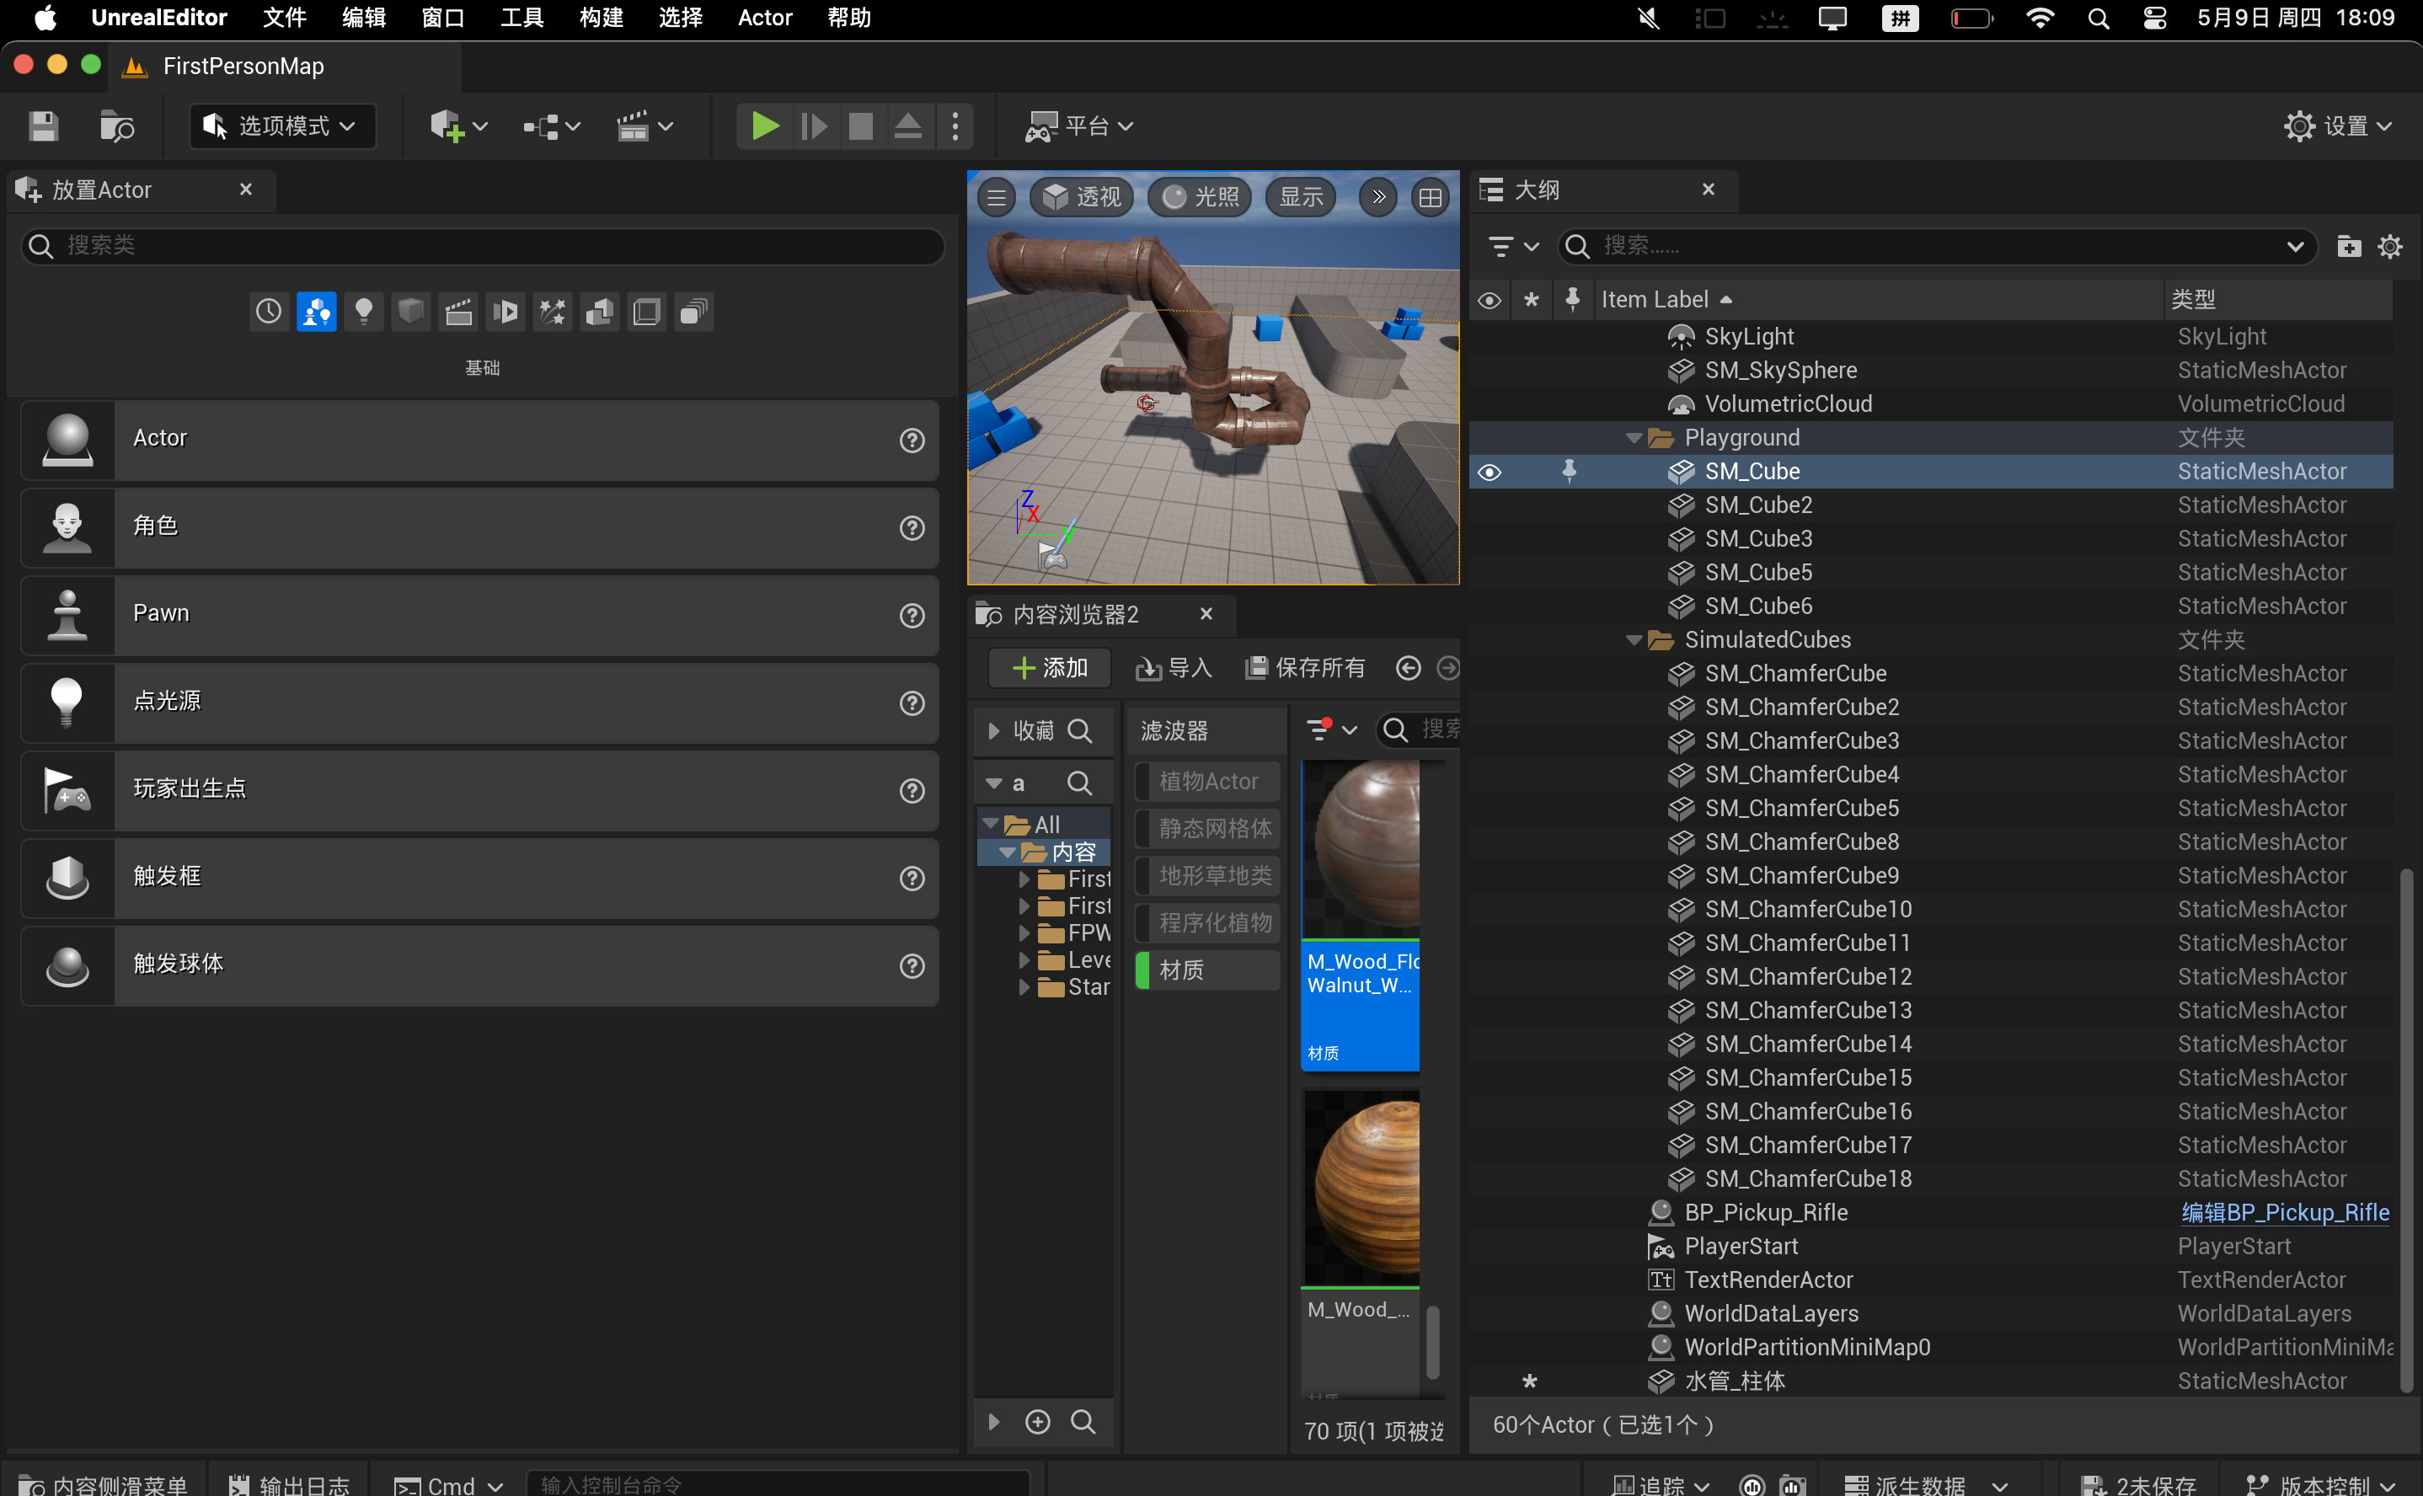Toggle the 地形草地类 filter
This screenshot has width=2423, height=1496.
point(1208,876)
